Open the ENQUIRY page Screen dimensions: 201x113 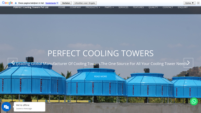click(x=183, y=7)
